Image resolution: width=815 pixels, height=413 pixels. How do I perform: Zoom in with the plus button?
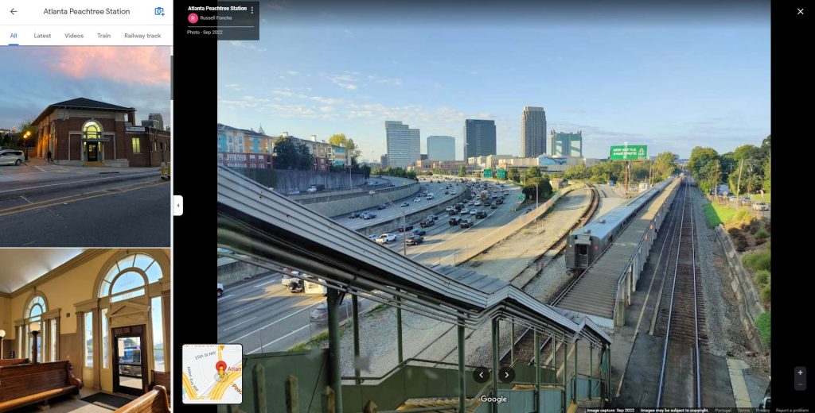[800, 372]
